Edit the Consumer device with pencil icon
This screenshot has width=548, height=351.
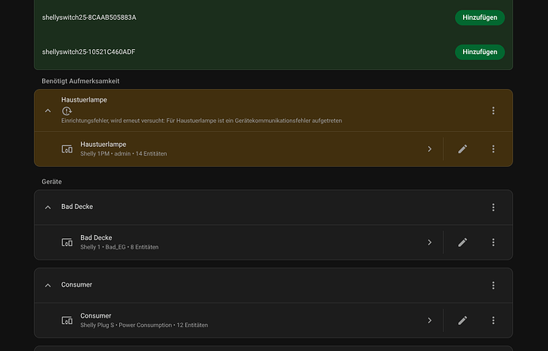pyautogui.click(x=462, y=320)
